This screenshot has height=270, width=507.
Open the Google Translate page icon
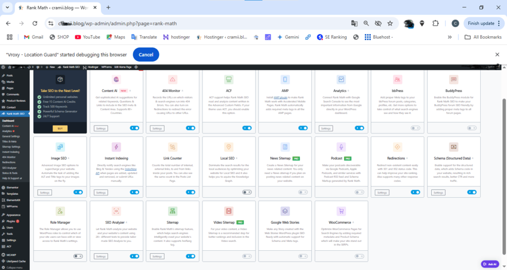click(x=355, y=23)
